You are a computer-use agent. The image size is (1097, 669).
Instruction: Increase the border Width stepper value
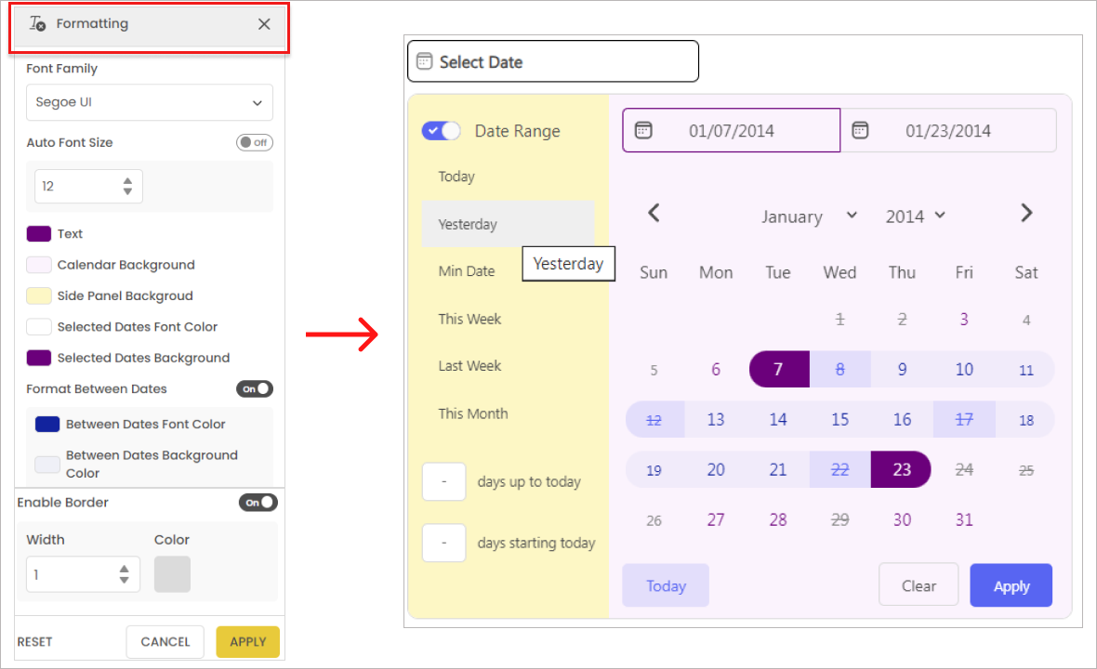point(125,569)
